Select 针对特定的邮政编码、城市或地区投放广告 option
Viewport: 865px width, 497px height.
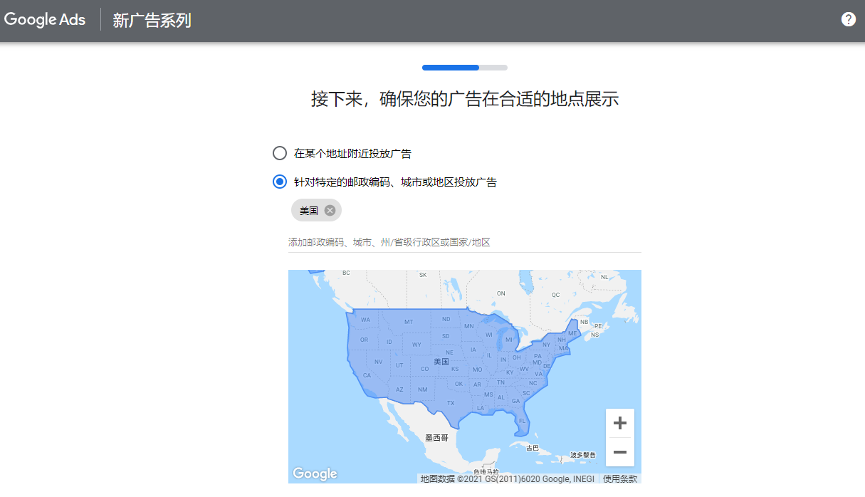click(280, 182)
